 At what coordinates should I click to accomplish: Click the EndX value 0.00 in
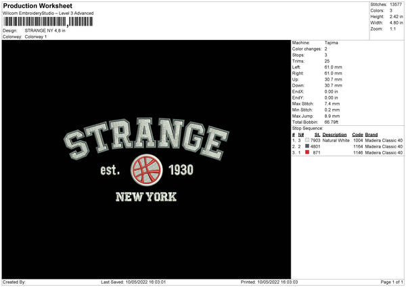(x=331, y=91)
